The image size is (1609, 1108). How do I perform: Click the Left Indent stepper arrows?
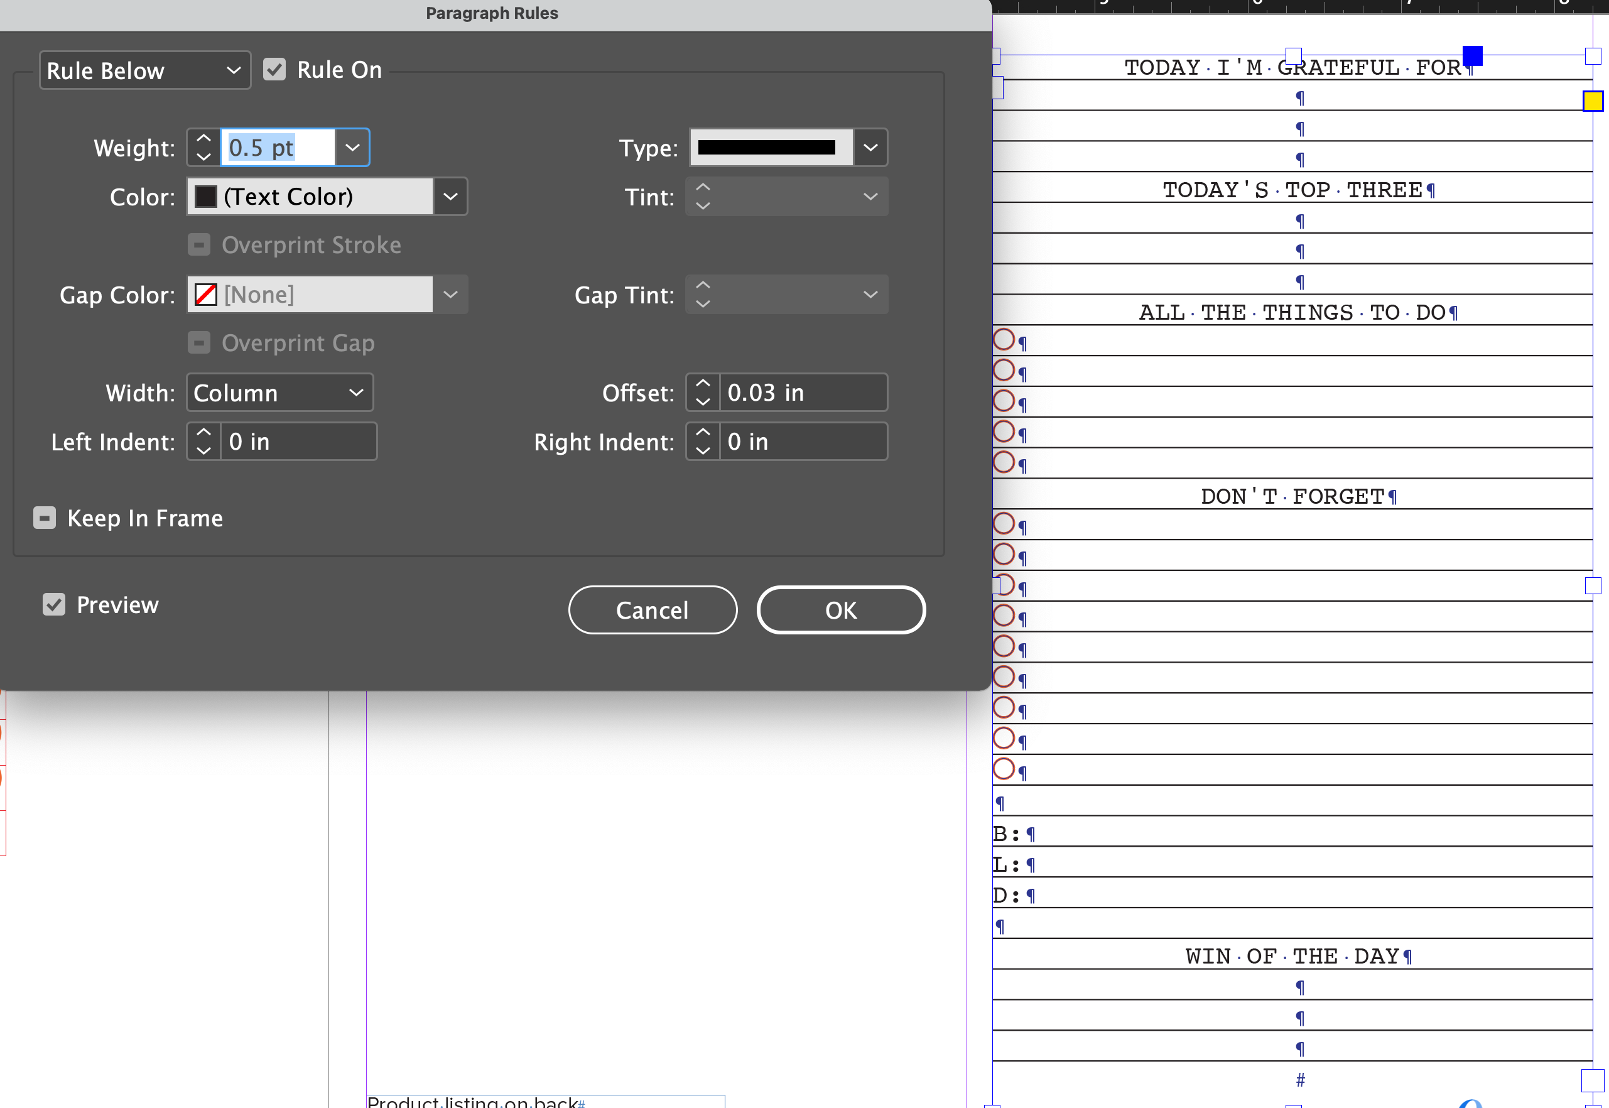coord(203,442)
